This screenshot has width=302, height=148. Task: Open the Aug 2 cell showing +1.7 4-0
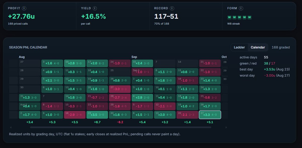point(30,115)
